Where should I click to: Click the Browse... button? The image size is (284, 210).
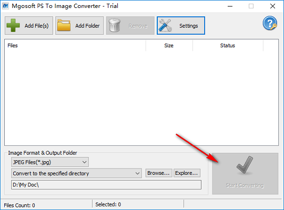[159, 173]
